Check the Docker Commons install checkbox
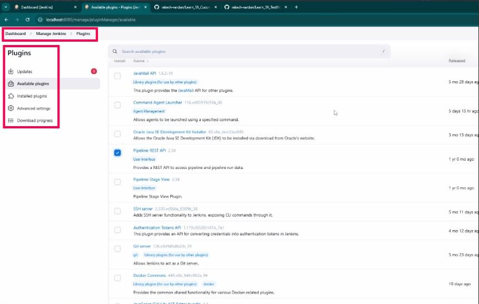Viewport: 479px width, 304px height. point(117,278)
